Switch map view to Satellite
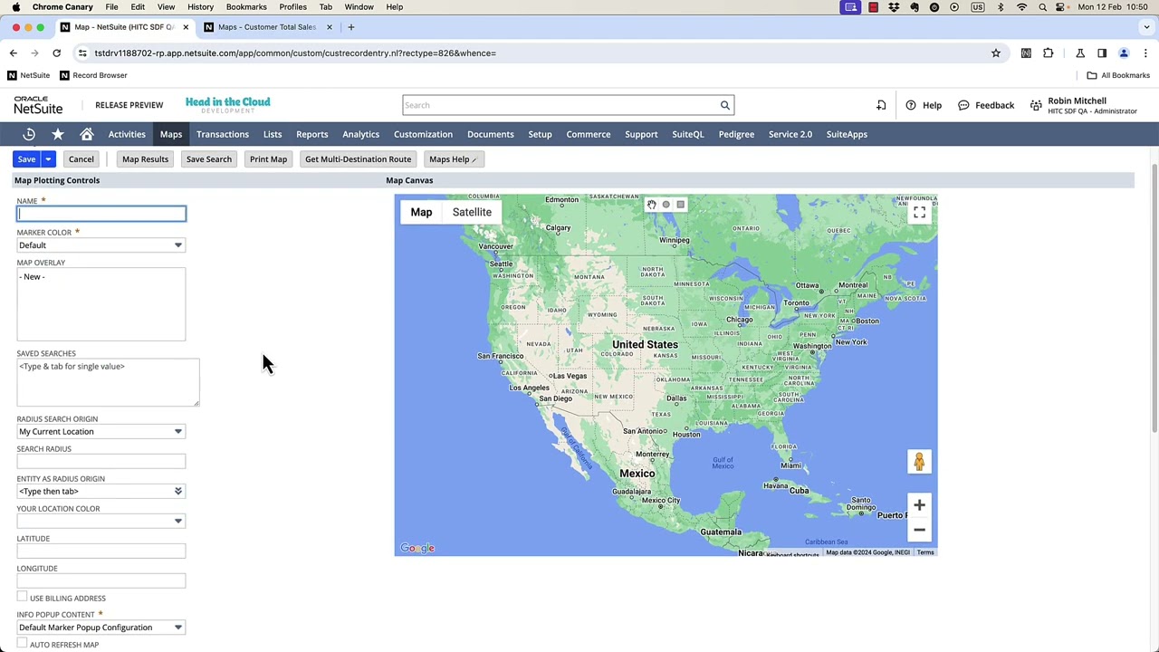This screenshot has height=652, width=1159. coord(472,212)
